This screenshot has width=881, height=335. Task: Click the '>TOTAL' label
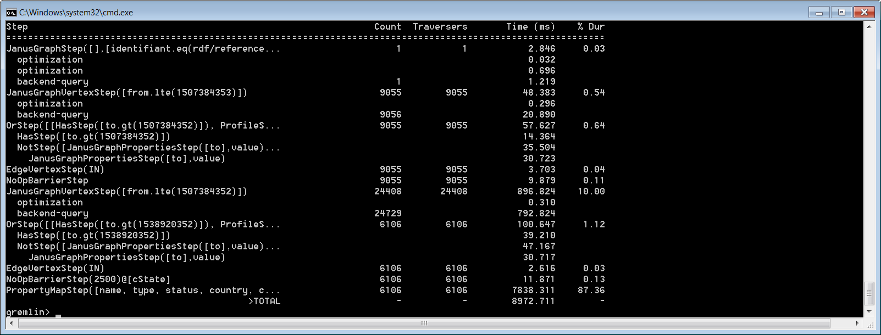[264, 301]
